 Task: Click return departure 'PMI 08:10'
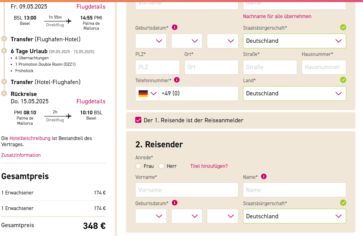click(25, 113)
